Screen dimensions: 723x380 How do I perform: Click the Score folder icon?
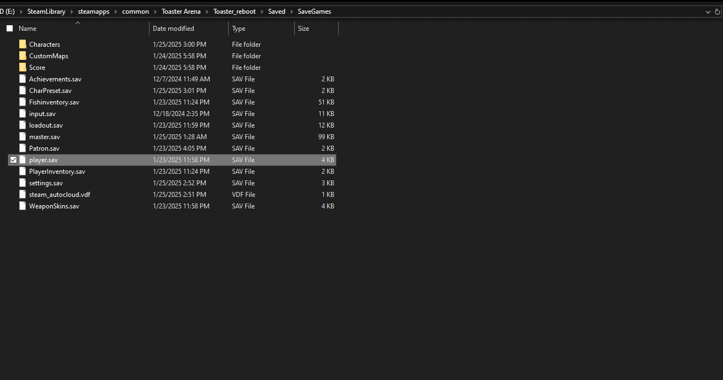(x=23, y=67)
